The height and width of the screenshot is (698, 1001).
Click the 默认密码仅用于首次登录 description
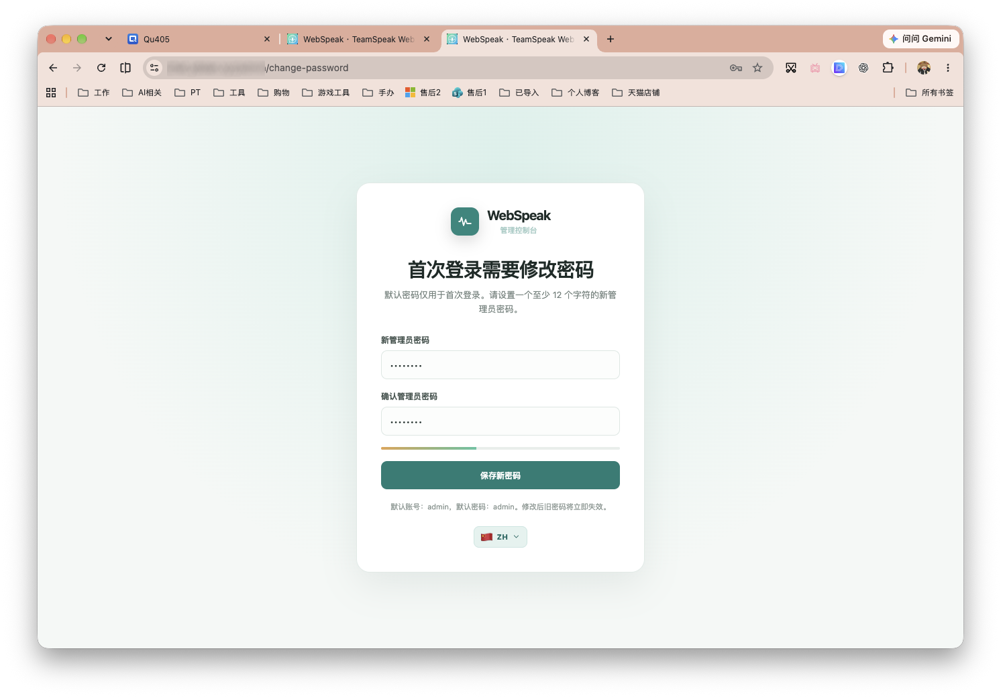point(500,302)
